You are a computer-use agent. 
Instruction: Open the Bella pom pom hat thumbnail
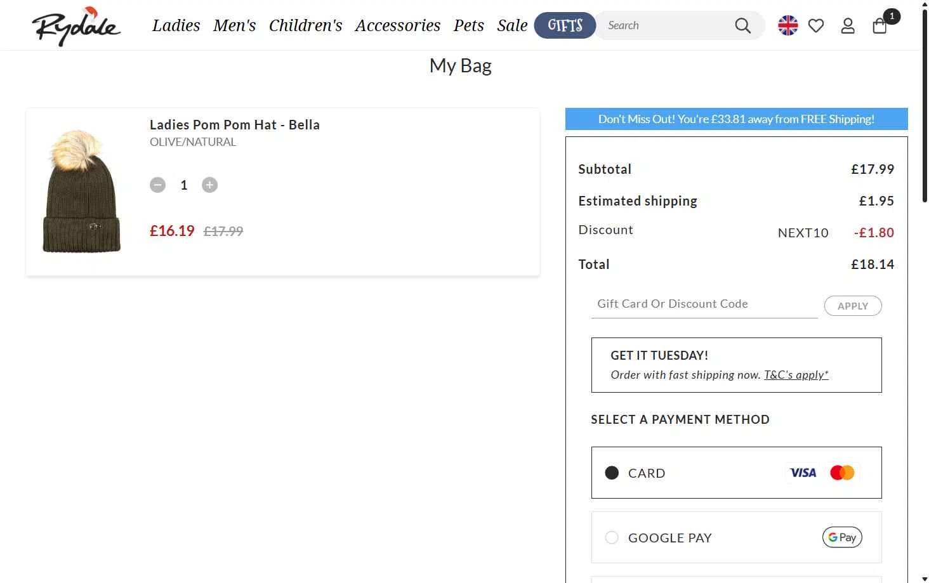(x=82, y=191)
